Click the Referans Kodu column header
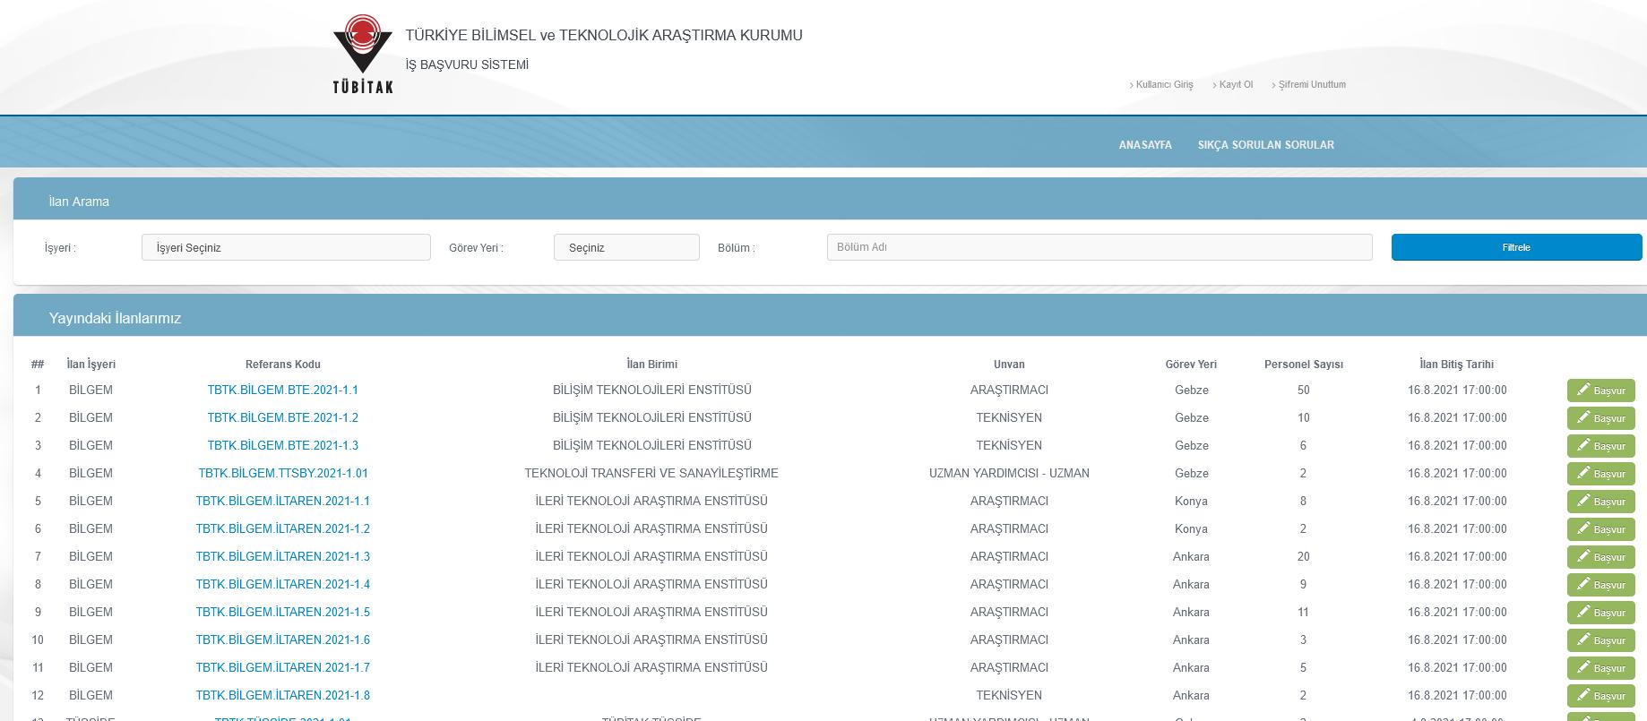The width and height of the screenshot is (1647, 721). tap(282, 365)
